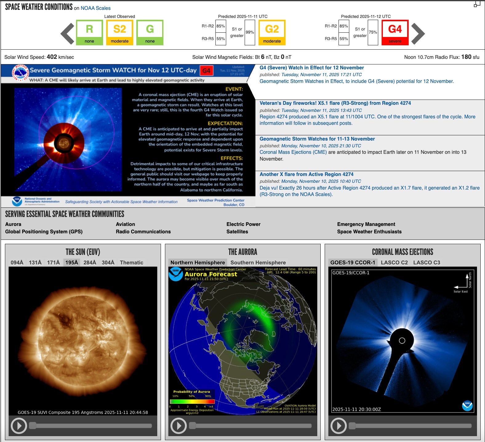Click the R1-R2 85% box for 2025-11-11

pos(221,26)
